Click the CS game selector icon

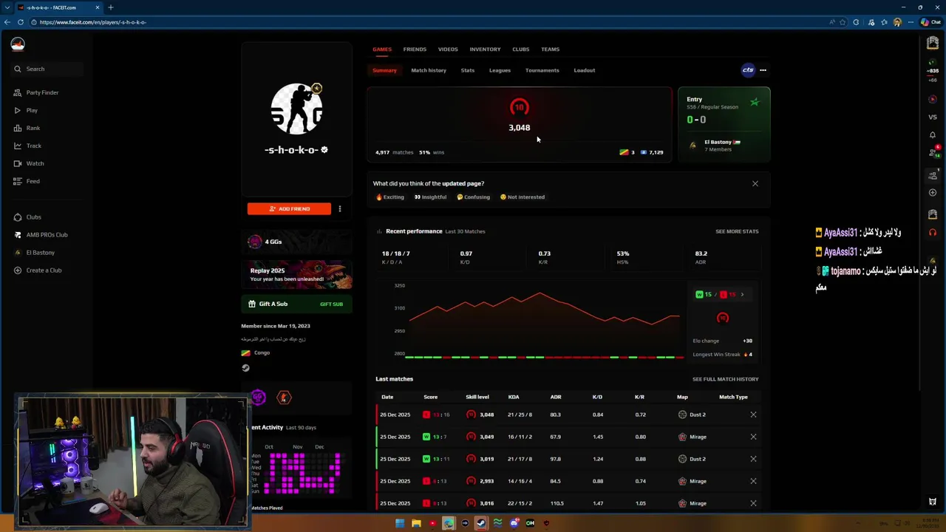coord(748,70)
